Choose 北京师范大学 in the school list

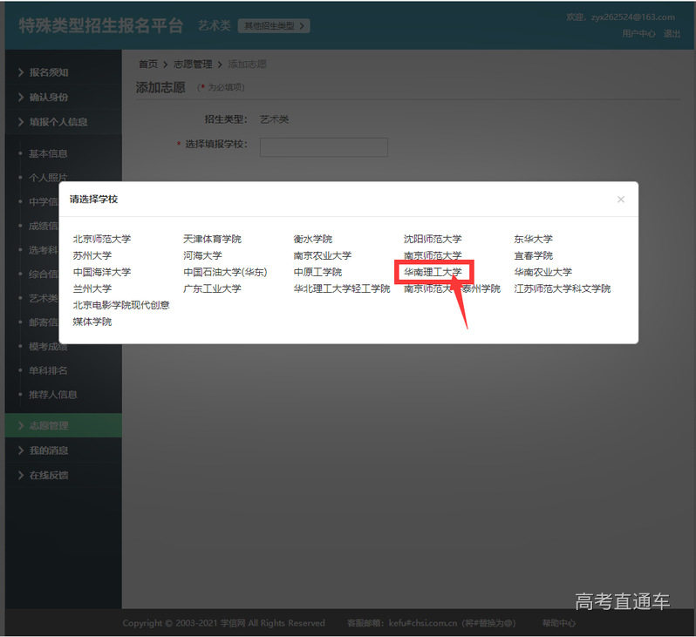[101, 239]
